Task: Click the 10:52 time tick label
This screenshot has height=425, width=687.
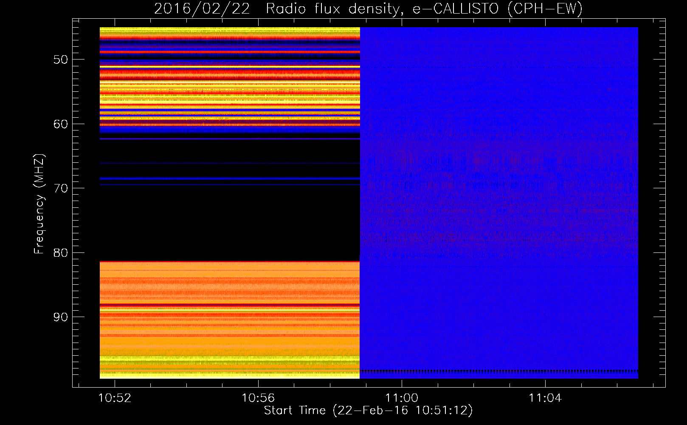Action: (115, 398)
